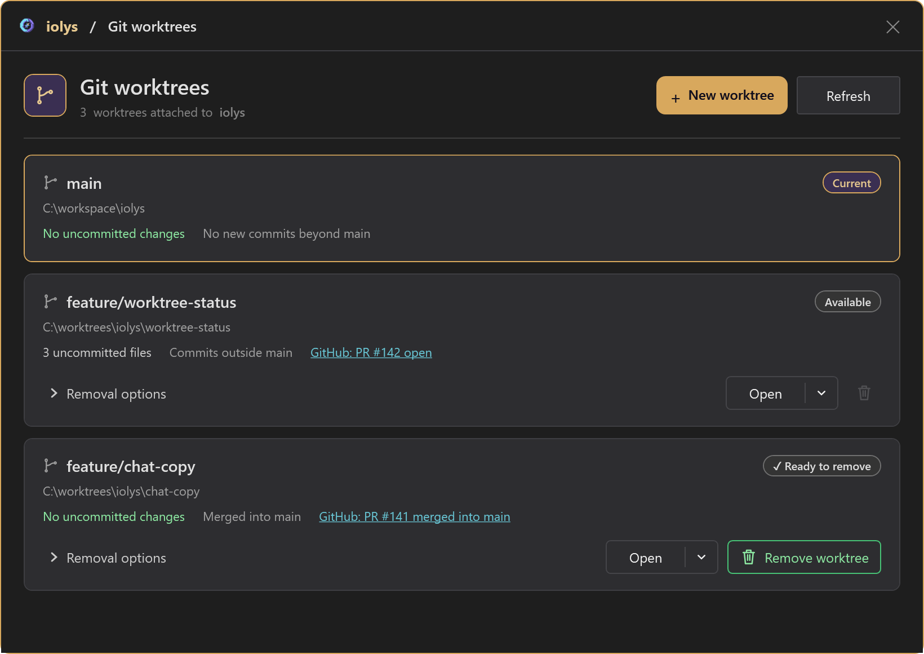Click the iolys breadcrumb in title bar
The image size is (924, 654).
click(62, 26)
